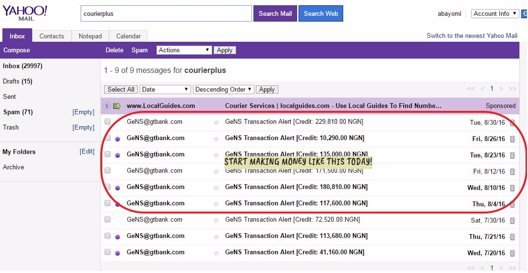Screen dimensions: 528x273
Task: Click unread dot on 180,810.00 NGN alert
Action: pos(118,188)
